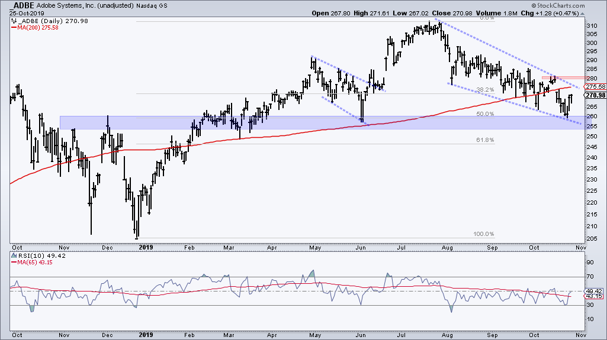Image resolution: width=607 pixels, height=340 pixels.
Task: Click the 38.2% Fibonacci retracement label
Action: pyautogui.click(x=485, y=90)
